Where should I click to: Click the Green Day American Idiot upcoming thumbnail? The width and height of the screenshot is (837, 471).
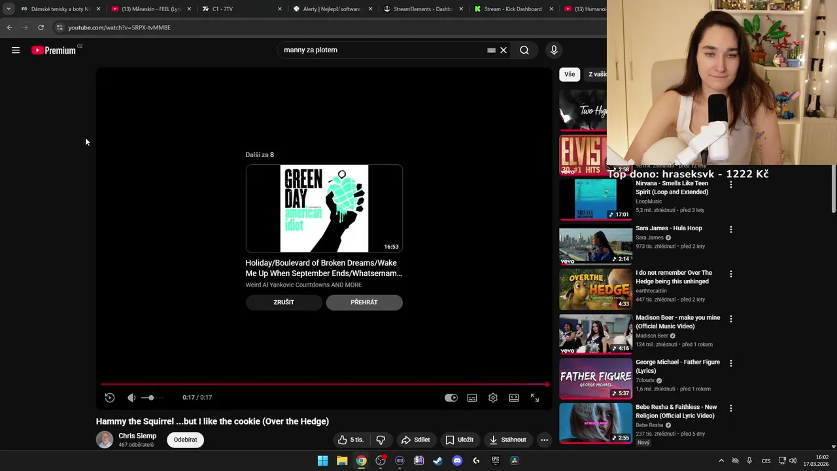coord(324,209)
